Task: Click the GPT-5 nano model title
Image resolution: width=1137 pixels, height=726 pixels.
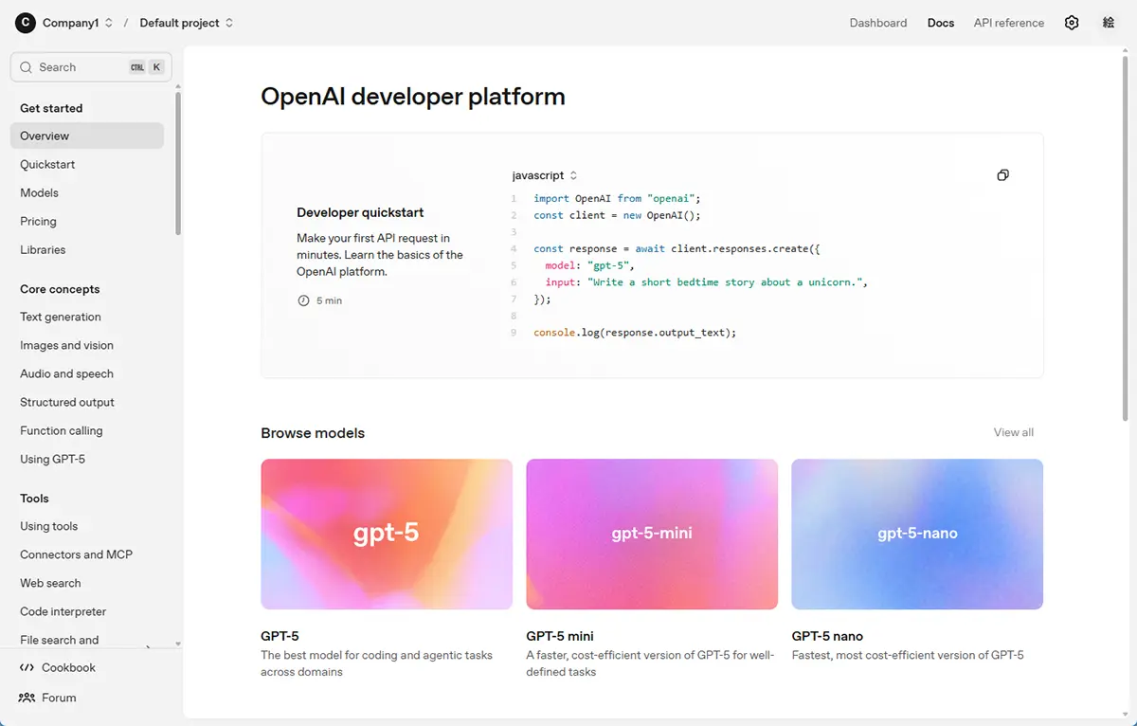Action: pos(827,636)
